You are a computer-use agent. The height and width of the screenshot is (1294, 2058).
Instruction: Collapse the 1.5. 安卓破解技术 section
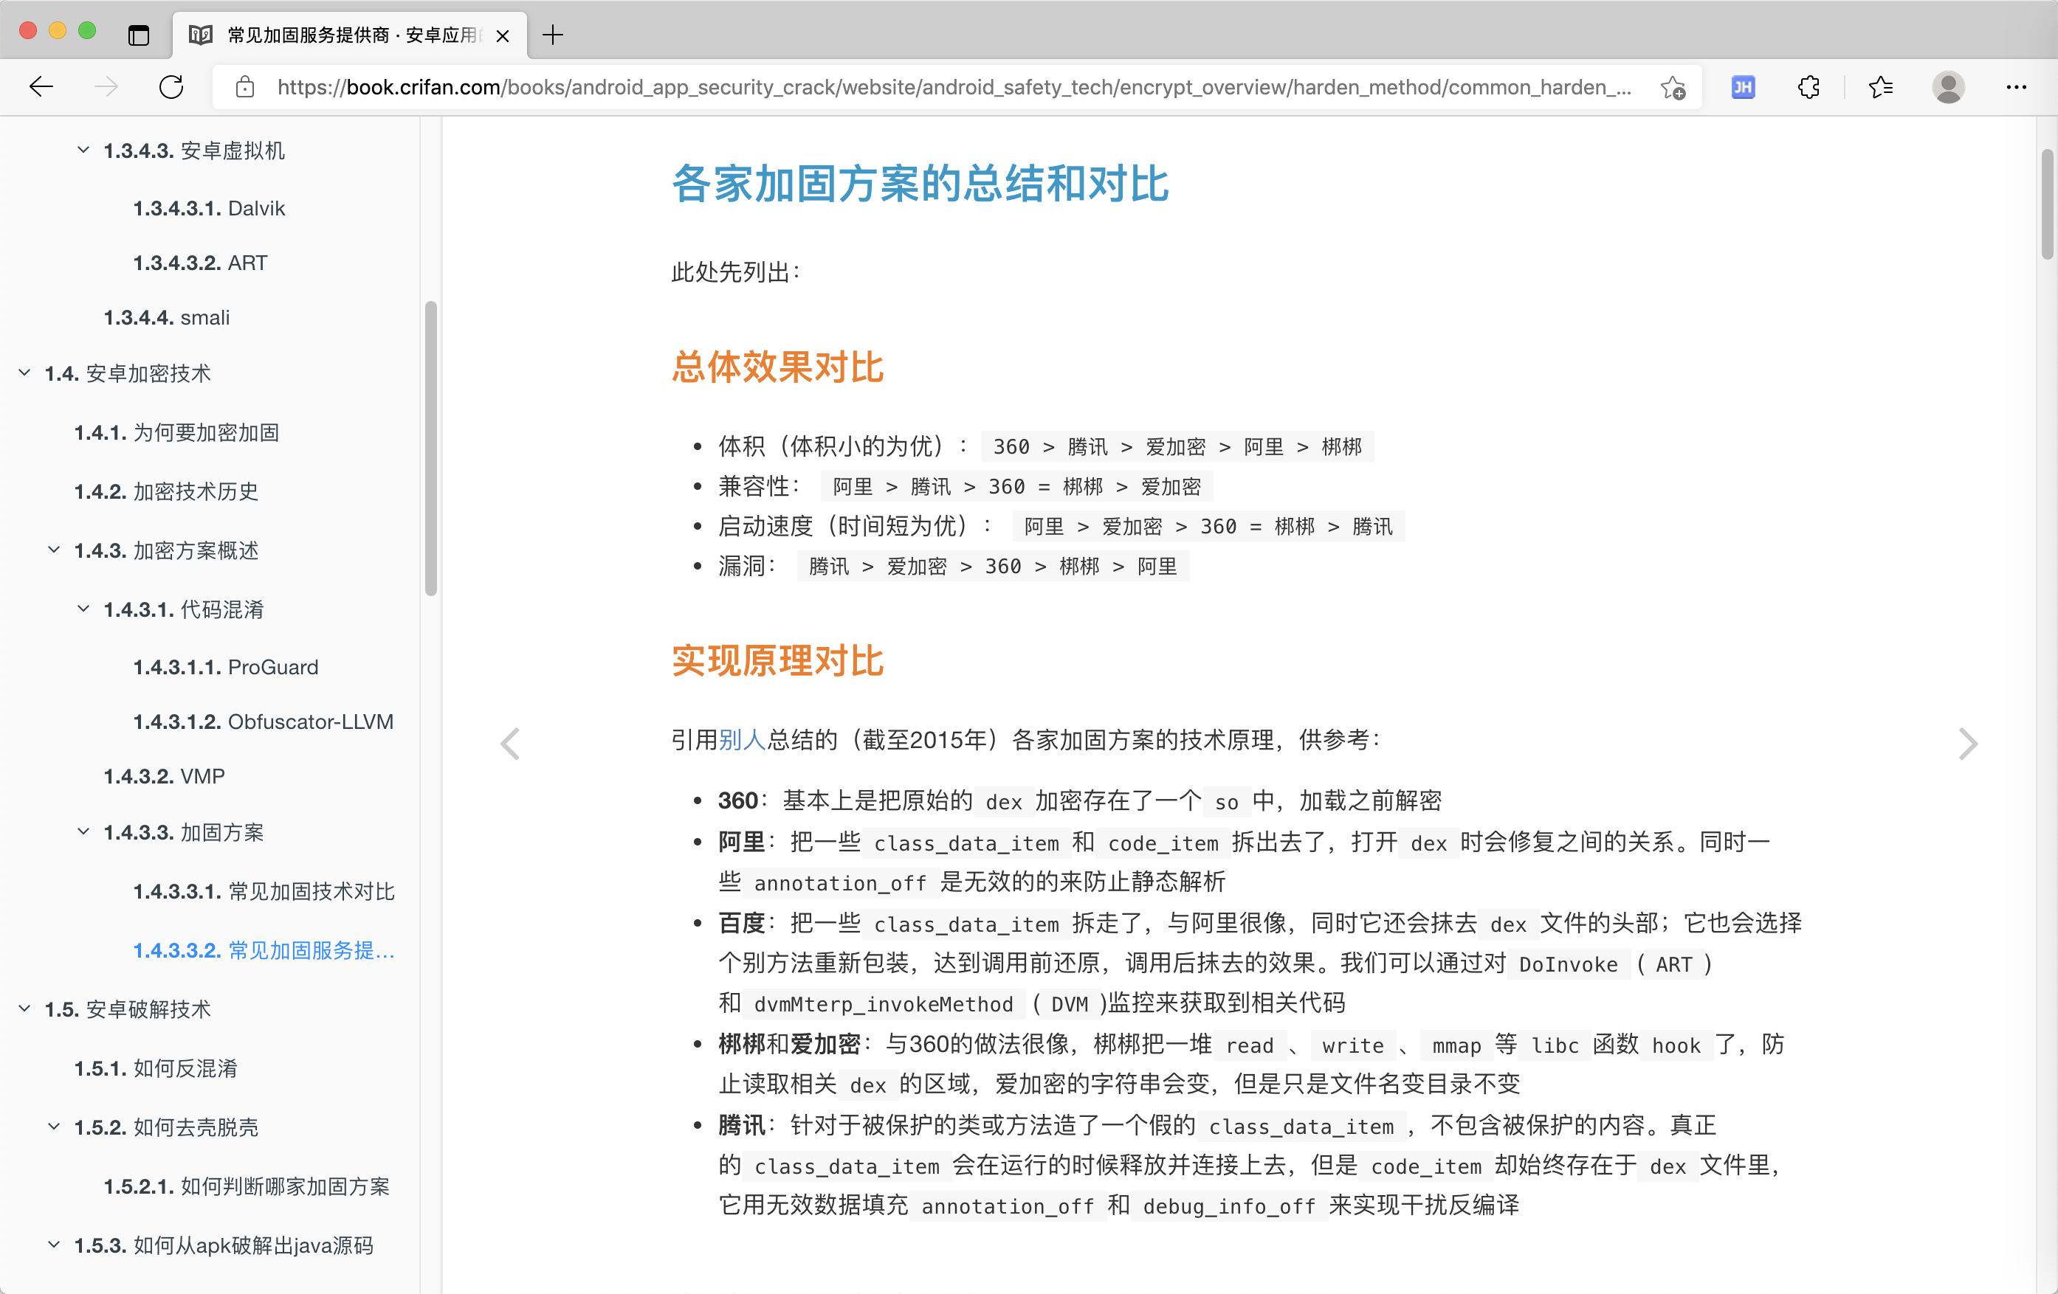tap(25, 1009)
